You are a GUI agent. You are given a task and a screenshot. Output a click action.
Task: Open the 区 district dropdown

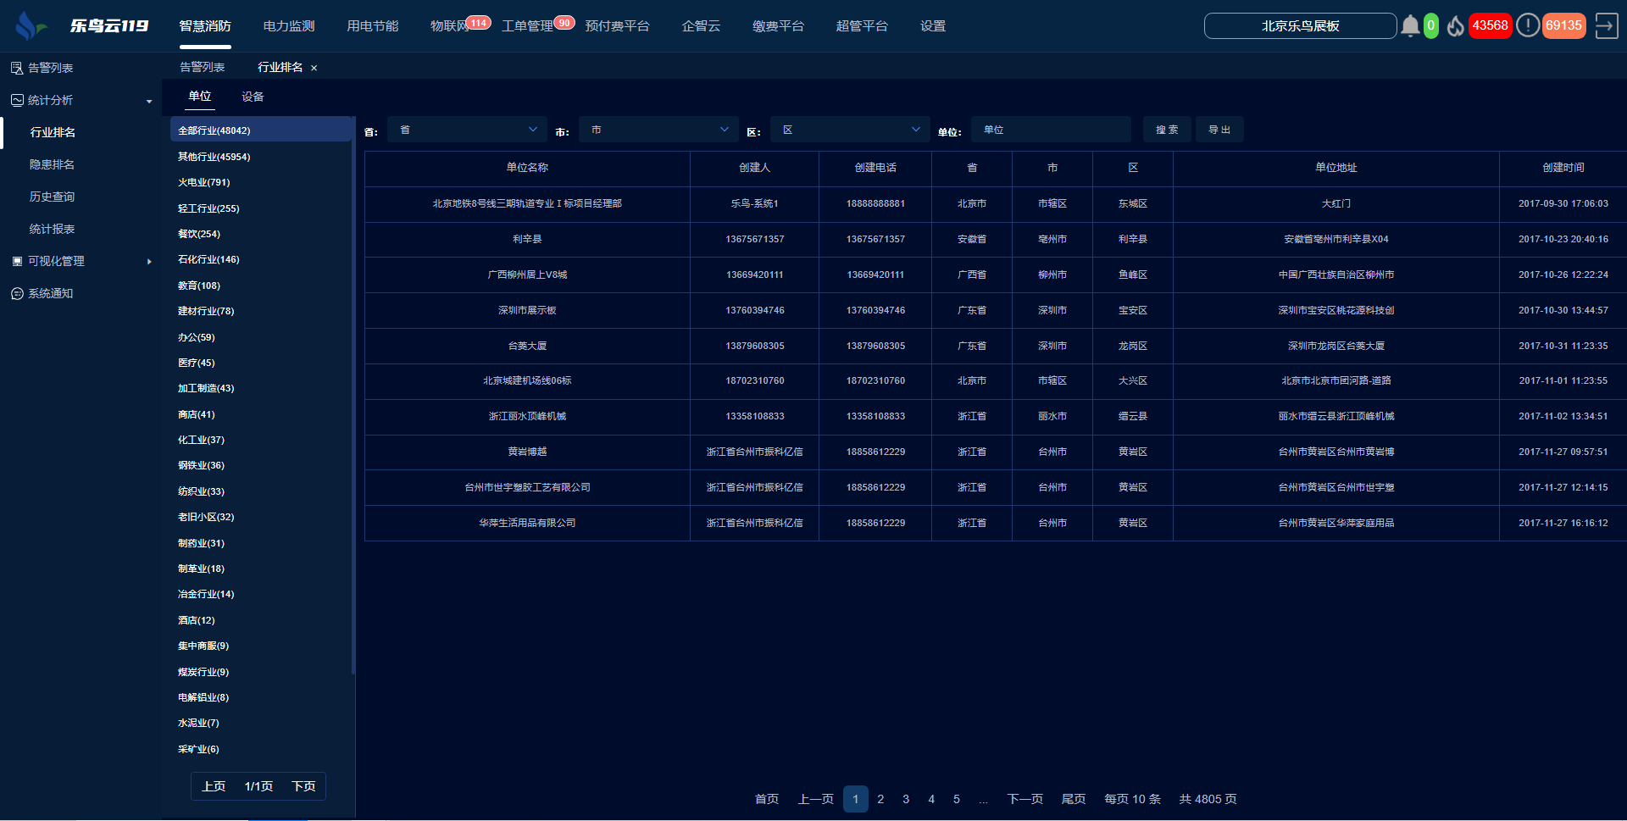pos(850,130)
